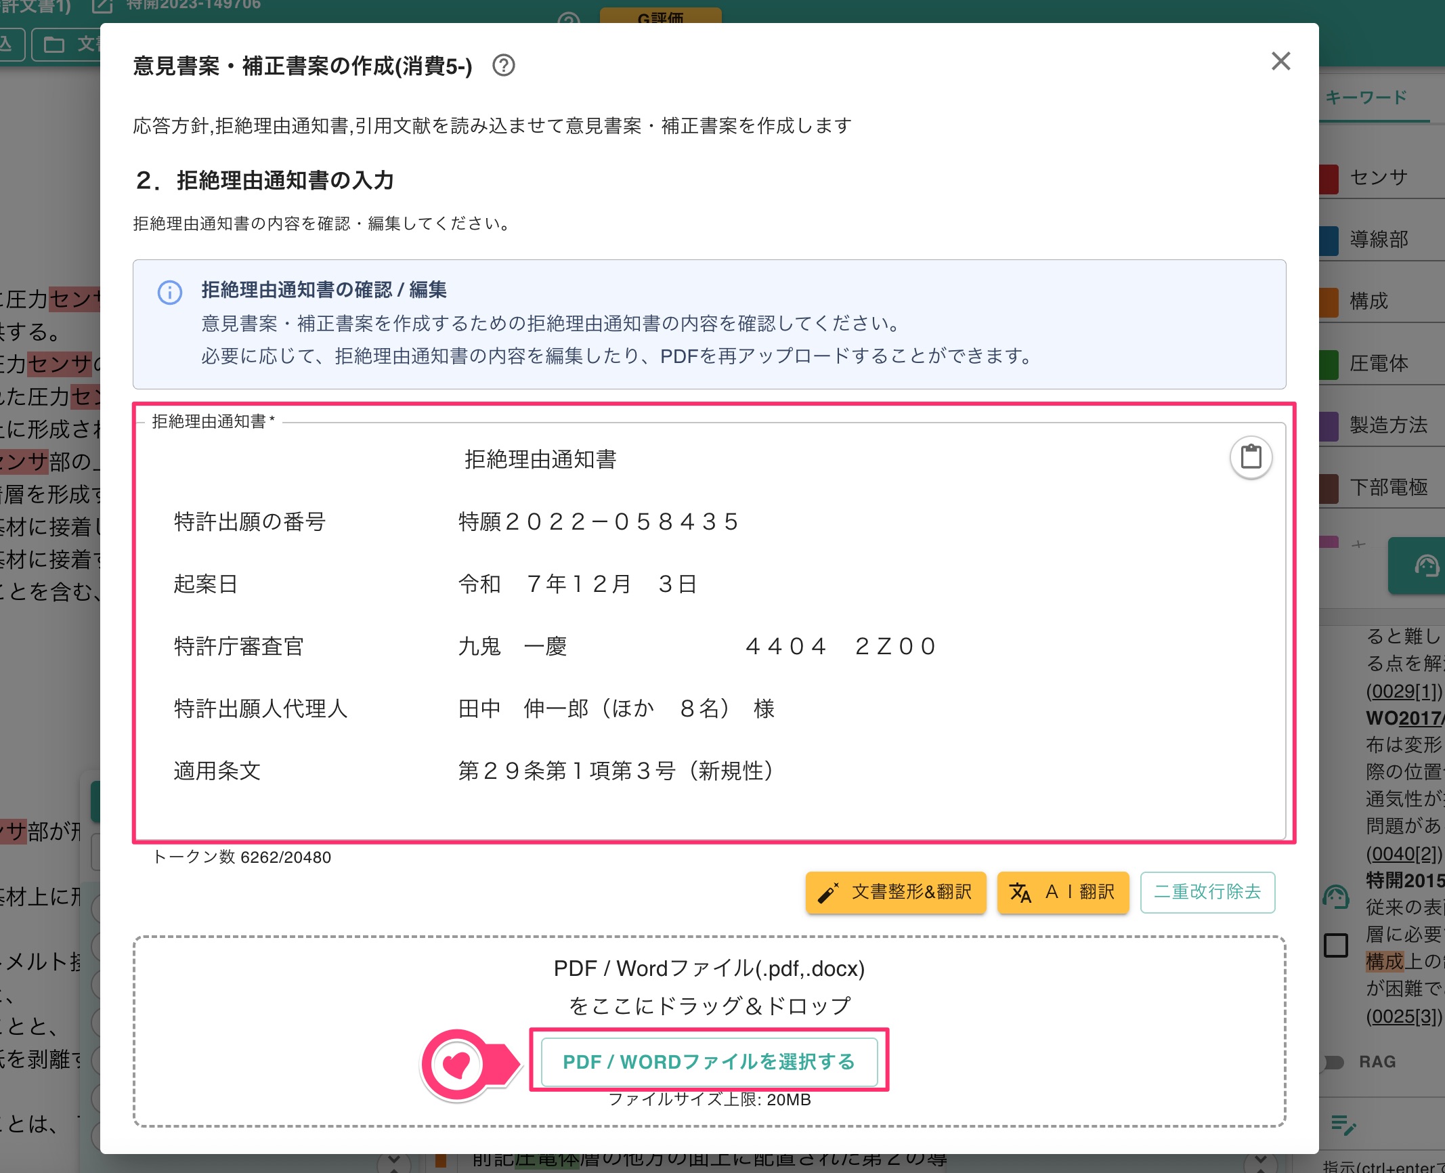This screenshot has height=1173, width=1445.
Task: Click PDF / WORDファイルを選択する button
Action: tap(709, 1061)
